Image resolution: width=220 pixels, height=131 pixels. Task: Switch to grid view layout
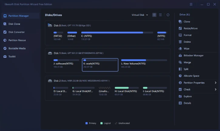[154, 15]
